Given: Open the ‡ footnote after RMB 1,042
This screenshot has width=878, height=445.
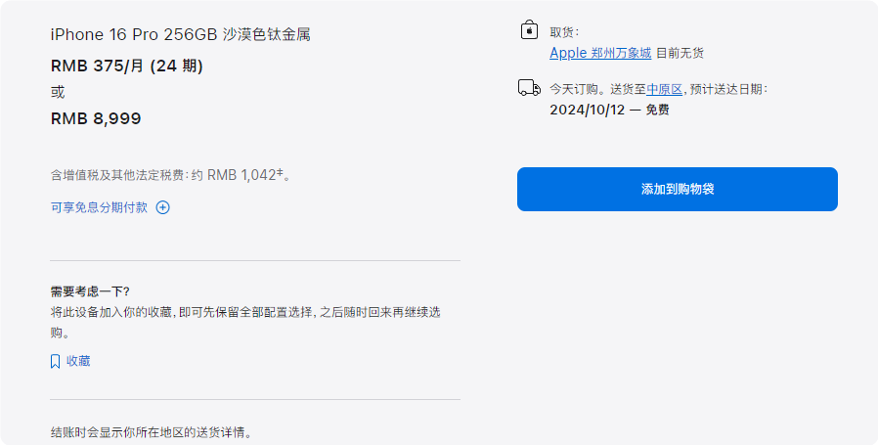Looking at the screenshot, I should coord(280,172).
